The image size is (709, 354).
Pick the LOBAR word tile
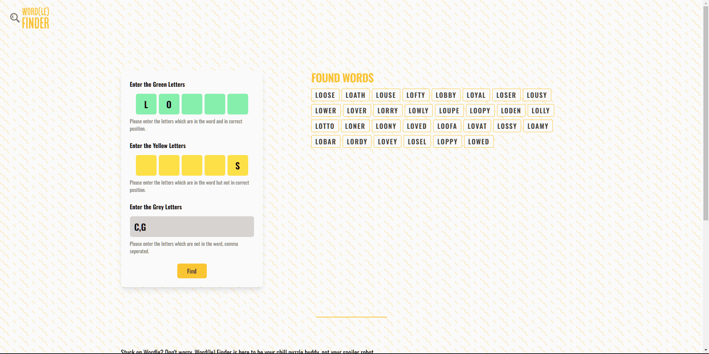pyautogui.click(x=325, y=142)
